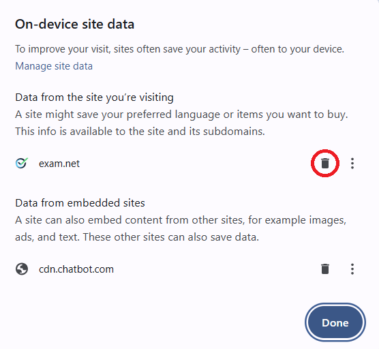This screenshot has height=349, width=379.
Task: Select the exam.net site name
Action: pyautogui.click(x=59, y=164)
